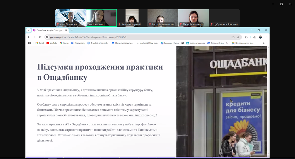This screenshot has width=295, height=159.
Task: Open the Головна – Canva bookmark
Action: (170, 43)
